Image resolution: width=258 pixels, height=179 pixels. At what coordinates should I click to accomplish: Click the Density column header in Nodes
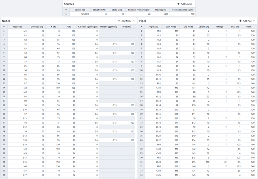[109, 27]
